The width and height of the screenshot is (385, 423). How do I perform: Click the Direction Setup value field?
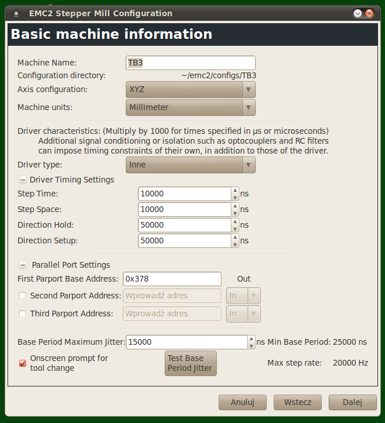(x=184, y=240)
